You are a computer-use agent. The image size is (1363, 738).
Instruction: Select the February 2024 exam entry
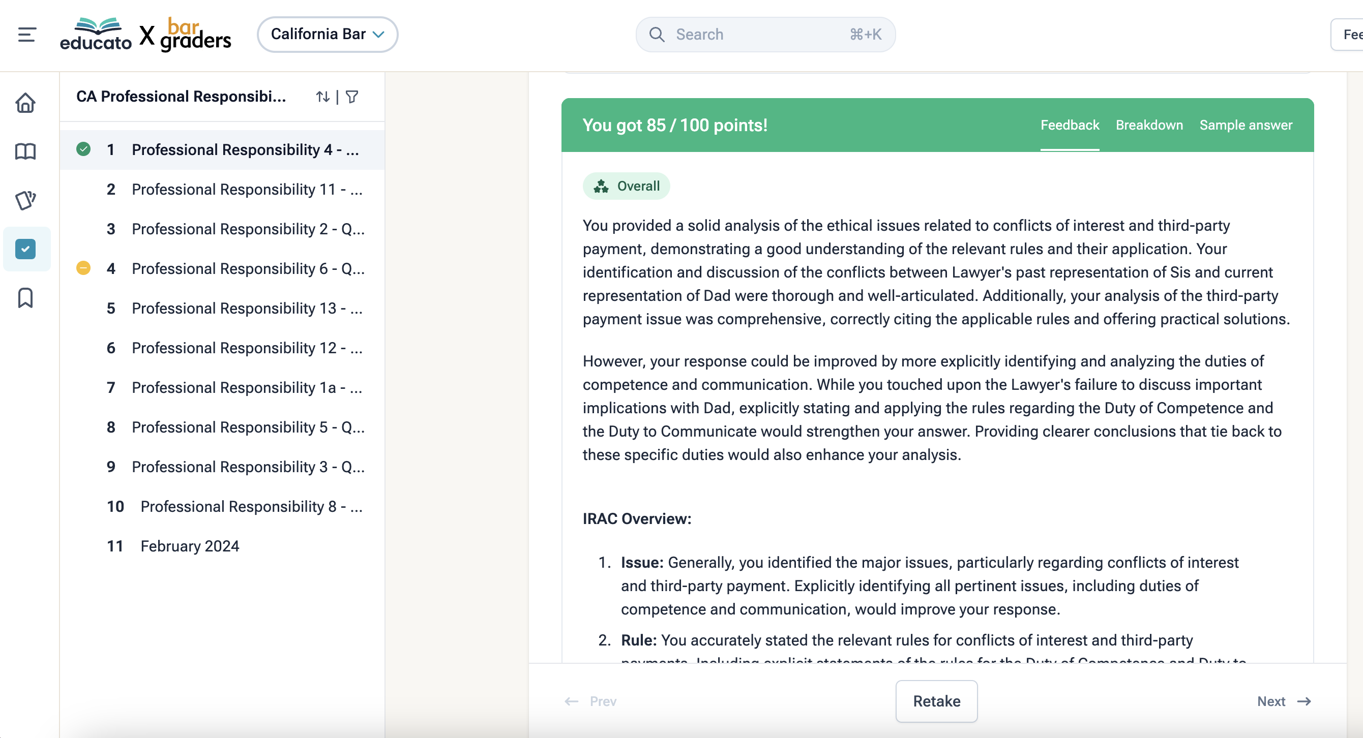click(190, 545)
